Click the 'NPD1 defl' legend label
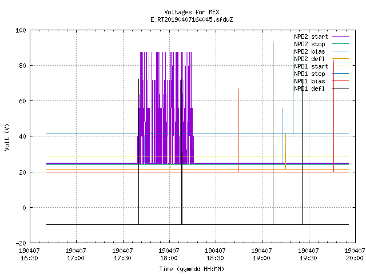The width and height of the screenshot is (366, 274). coord(309,89)
